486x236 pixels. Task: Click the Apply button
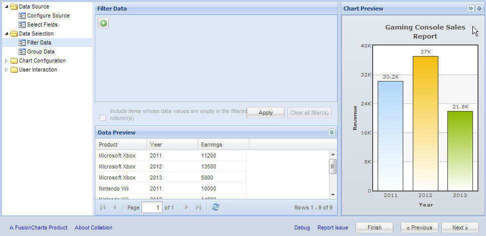265,112
